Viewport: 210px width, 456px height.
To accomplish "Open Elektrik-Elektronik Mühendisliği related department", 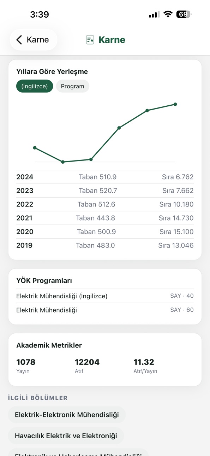I will tap(67, 415).
